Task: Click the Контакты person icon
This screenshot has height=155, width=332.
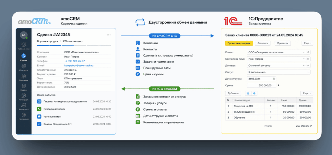Action: pyautogui.click(x=138, y=49)
